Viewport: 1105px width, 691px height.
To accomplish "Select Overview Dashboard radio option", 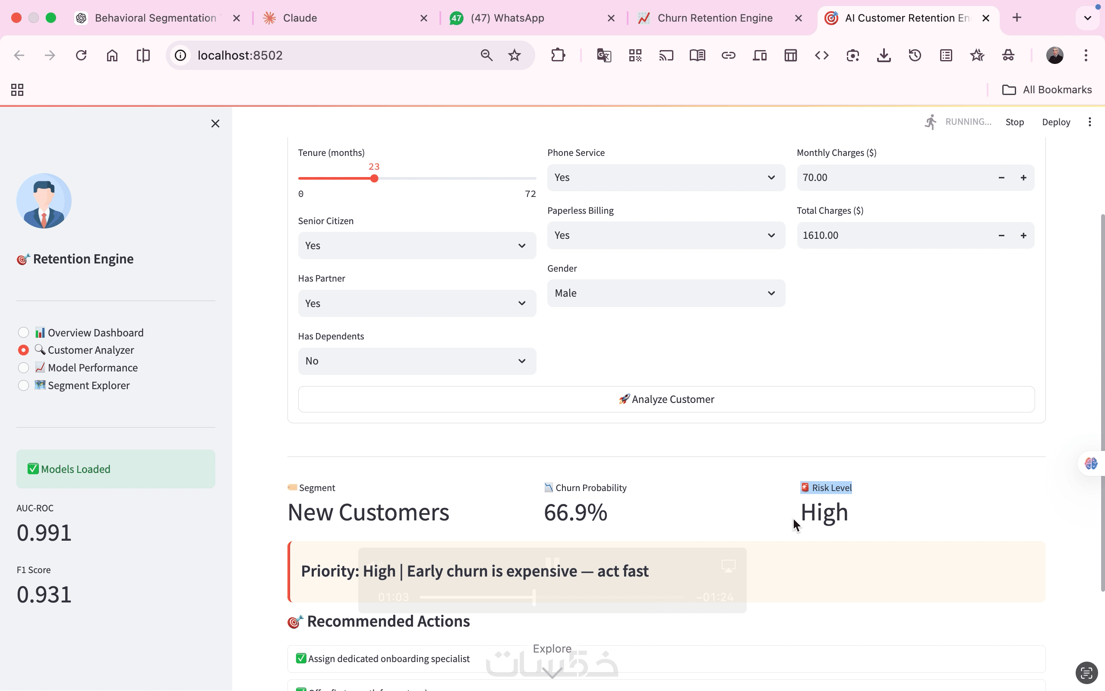I will point(23,333).
